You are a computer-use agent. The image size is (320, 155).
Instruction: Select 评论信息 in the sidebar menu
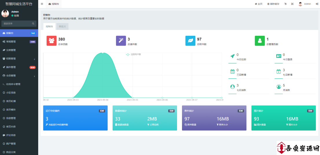(x=19, y=135)
